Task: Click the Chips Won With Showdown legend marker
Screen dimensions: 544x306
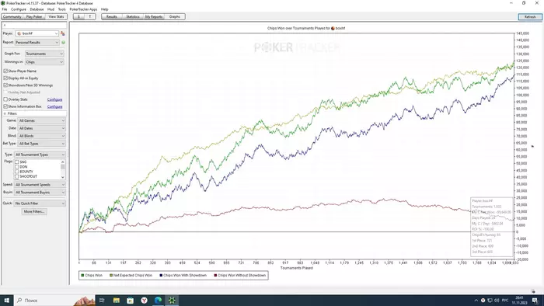Action: pyautogui.click(x=161, y=275)
